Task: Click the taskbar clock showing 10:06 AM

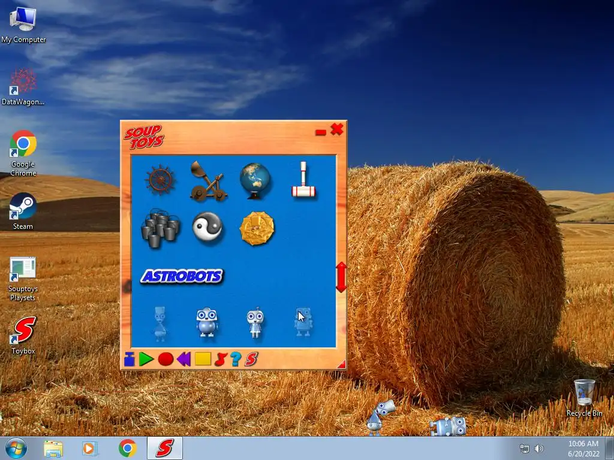Action: [583, 449]
